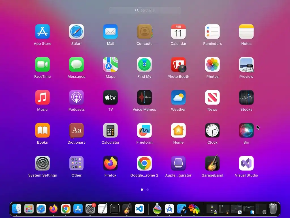Open App Store from the Dock

click(x=78, y=209)
